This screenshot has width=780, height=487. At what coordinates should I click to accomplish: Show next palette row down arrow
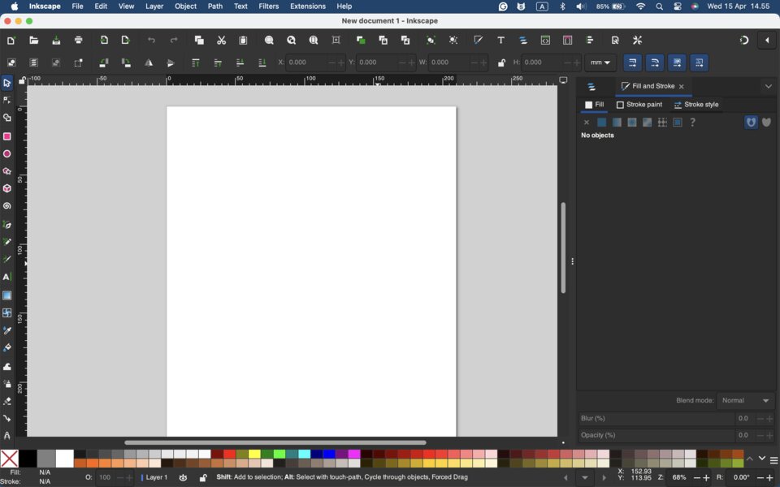761,458
